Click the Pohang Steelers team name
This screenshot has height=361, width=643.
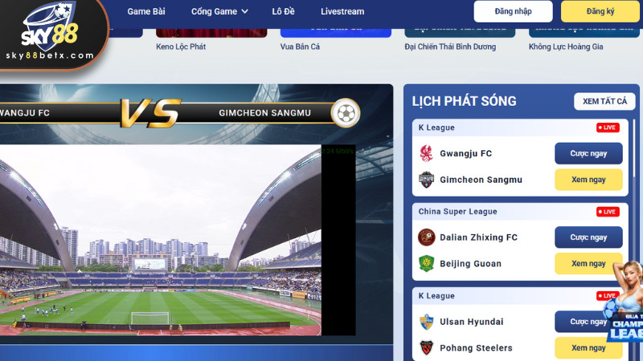tap(476, 348)
